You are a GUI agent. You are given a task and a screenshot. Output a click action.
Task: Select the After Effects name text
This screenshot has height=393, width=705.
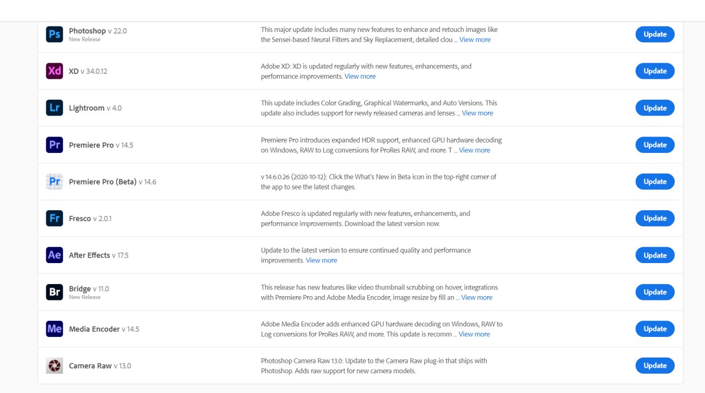coord(89,255)
